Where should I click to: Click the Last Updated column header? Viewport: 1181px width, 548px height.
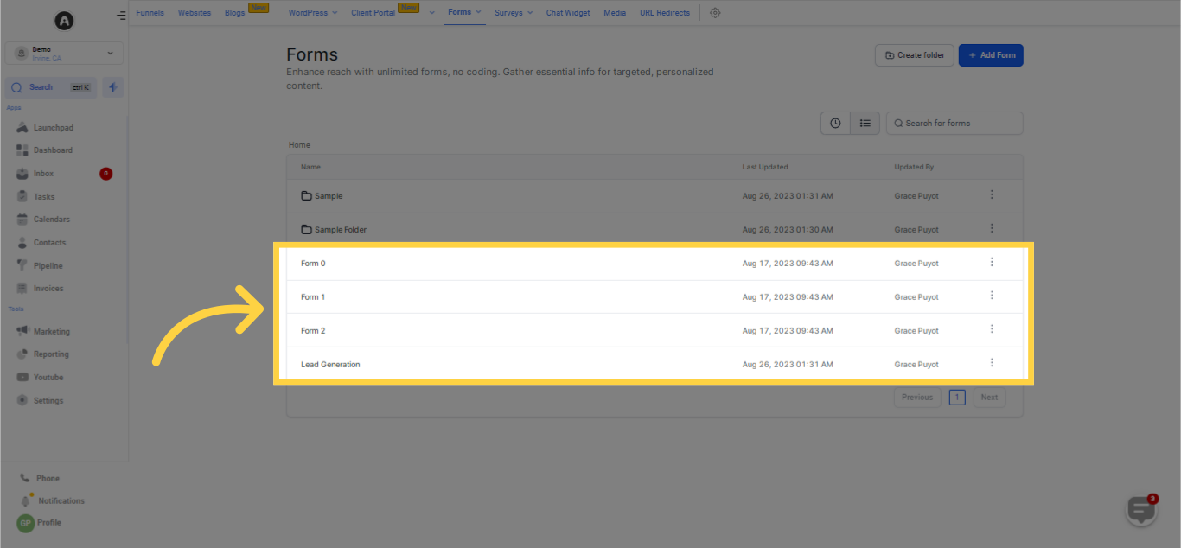[765, 167]
